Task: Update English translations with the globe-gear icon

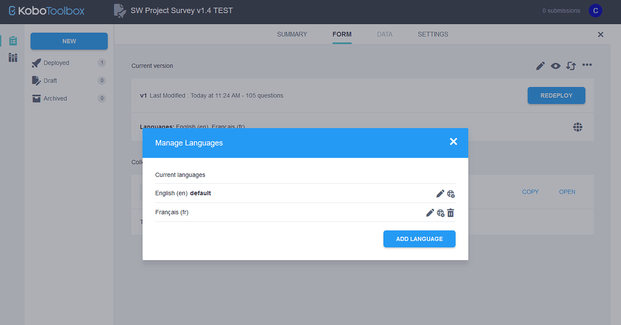Action: (451, 194)
